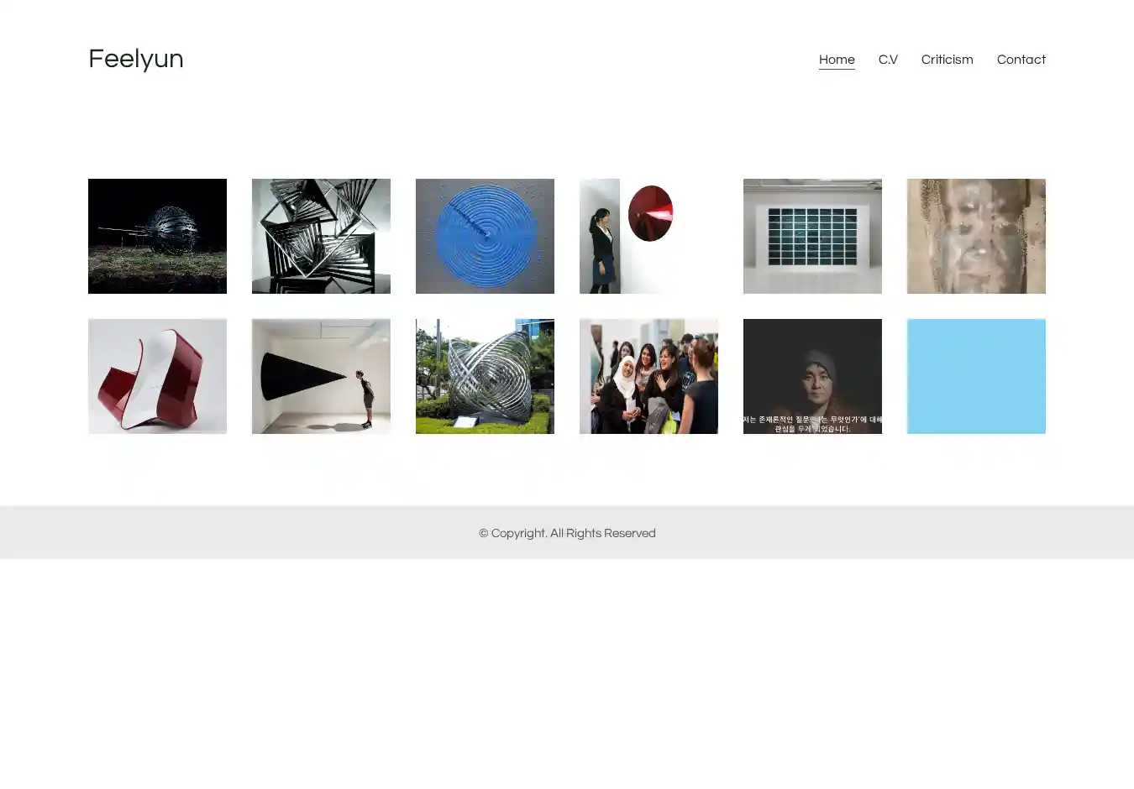1134x789 pixels.
Task: Open the Home menu item
Action: 836,60
